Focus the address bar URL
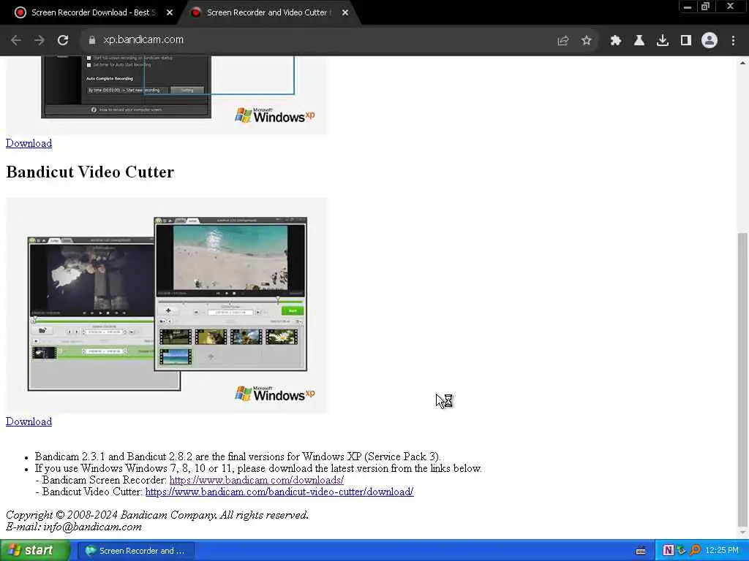The image size is (749, 561). pyautogui.click(x=143, y=40)
